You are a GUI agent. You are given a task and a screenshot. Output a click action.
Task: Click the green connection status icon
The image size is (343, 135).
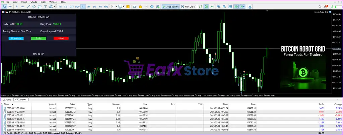coord(333,7)
